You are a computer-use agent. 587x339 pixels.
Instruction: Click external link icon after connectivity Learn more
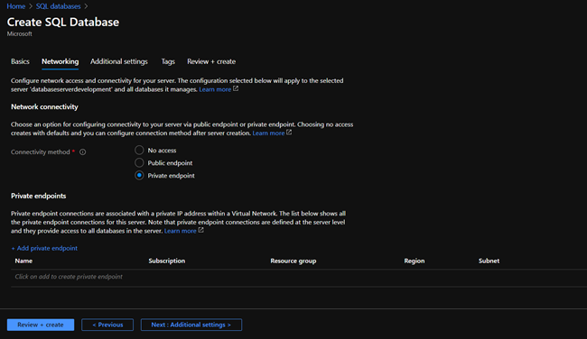pyautogui.click(x=289, y=133)
